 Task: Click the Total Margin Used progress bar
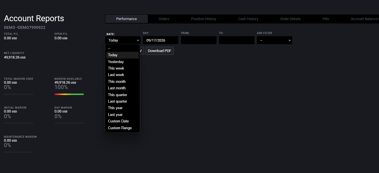click(x=18, y=94)
